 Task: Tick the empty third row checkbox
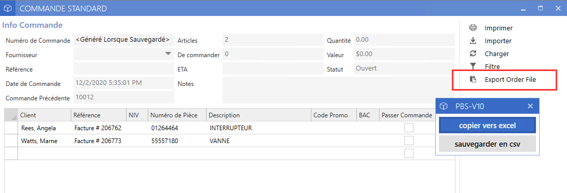pos(409,153)
